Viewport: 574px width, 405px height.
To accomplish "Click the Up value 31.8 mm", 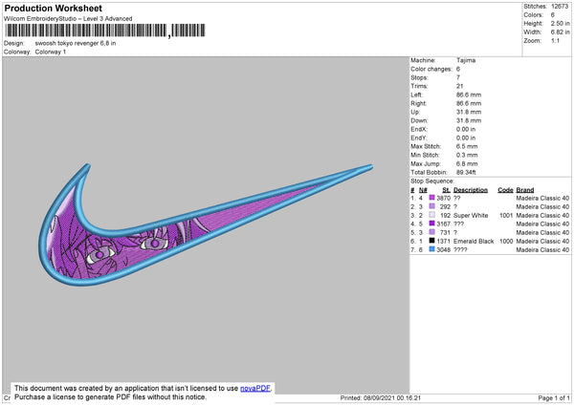I will [x=469, y=112].
